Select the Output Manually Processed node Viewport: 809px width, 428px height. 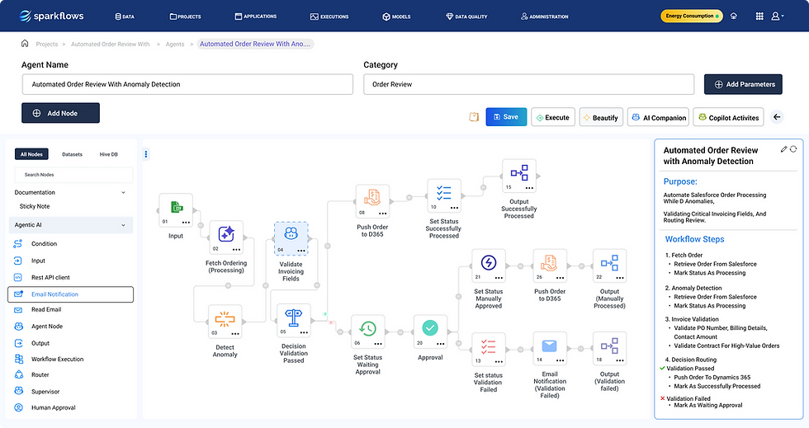pos(610,266)
